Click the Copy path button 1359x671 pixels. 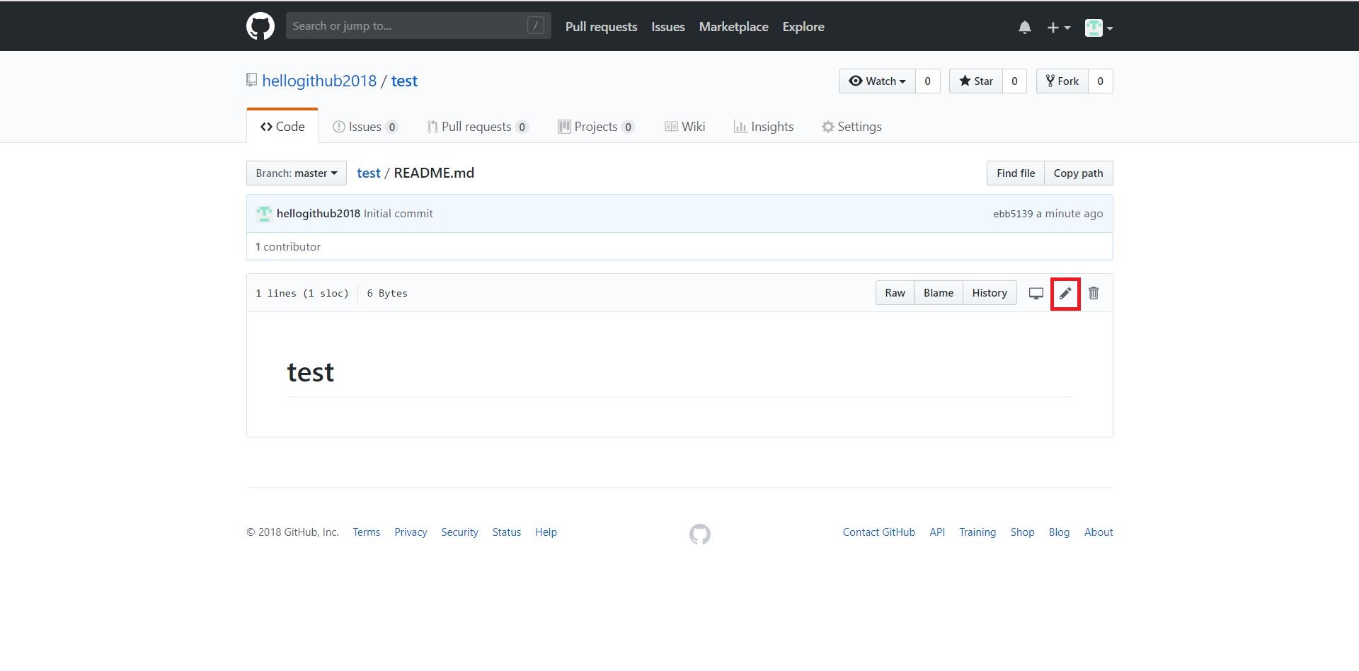1078,173
